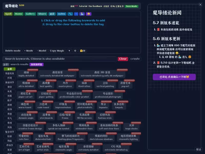This screenshot has height=154, width=205.
Task: Switch to the Home tab
Action: tap(18, 14)
